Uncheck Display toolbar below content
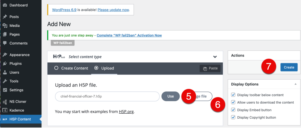The width and height of the screenshot is (301, 128). [x=233, y=95]
